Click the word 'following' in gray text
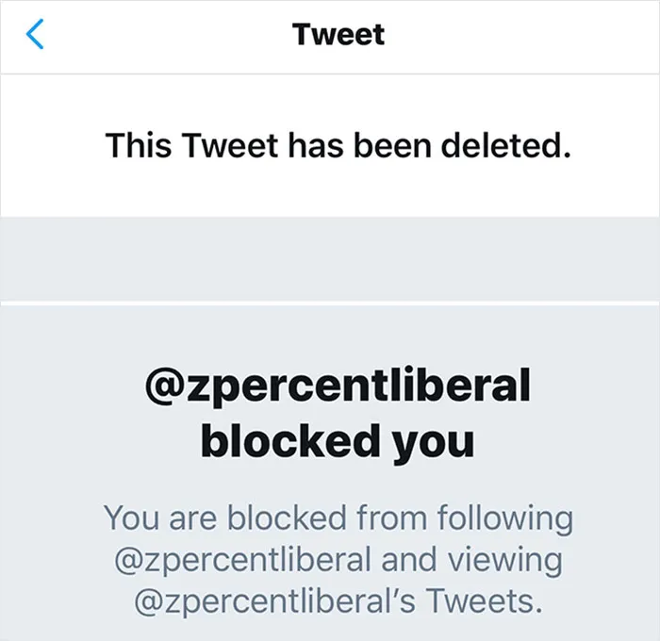 click(505, 519)
